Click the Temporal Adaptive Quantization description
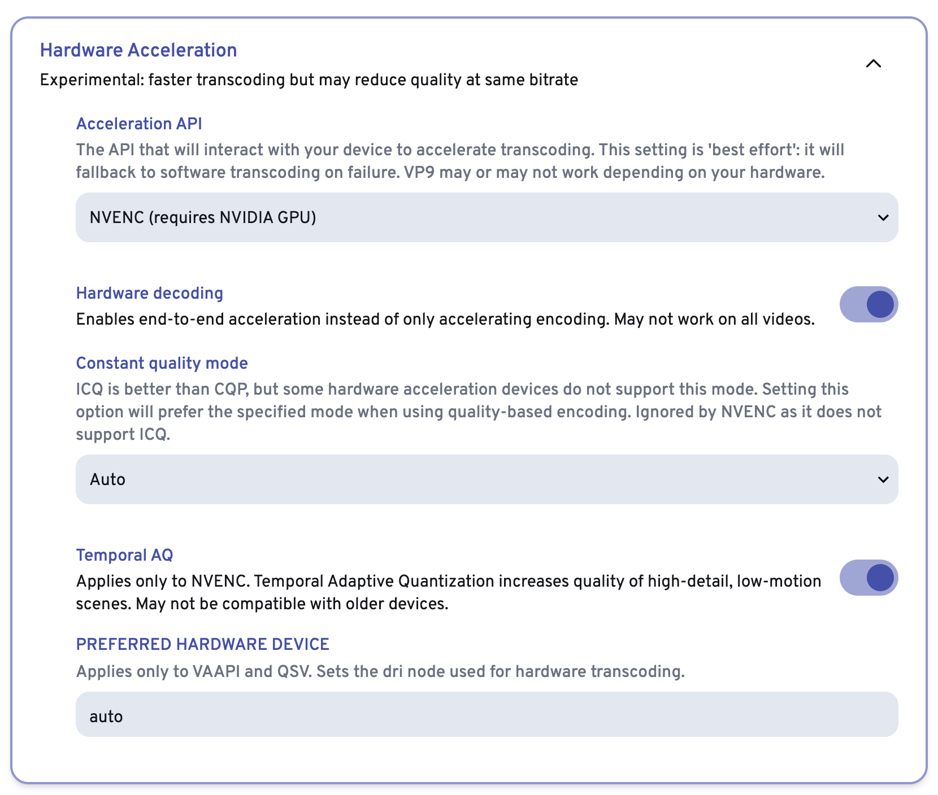This screenshot has height=795, width=938. pyautogui.click(x=448, y=592)
